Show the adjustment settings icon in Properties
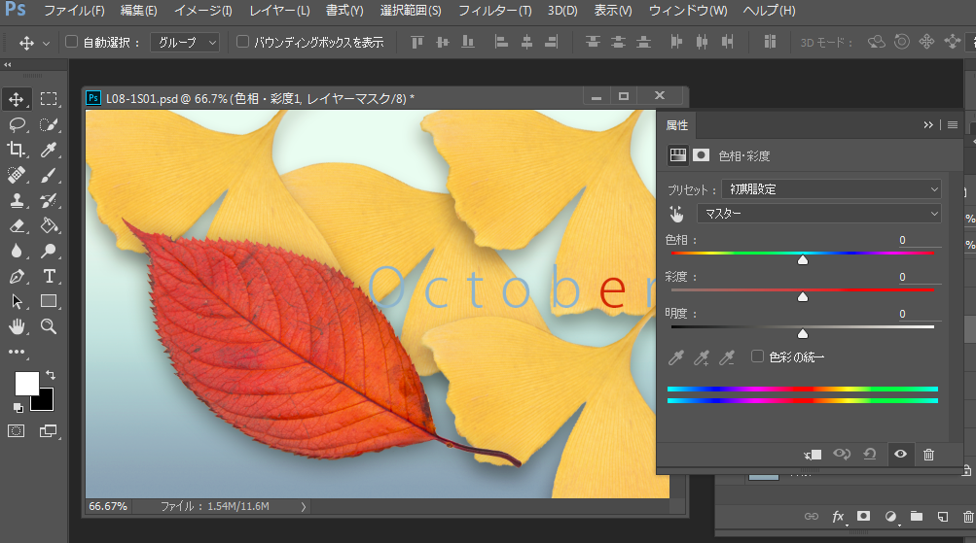This screenshot has width=976, height=543. coord(678,154)
